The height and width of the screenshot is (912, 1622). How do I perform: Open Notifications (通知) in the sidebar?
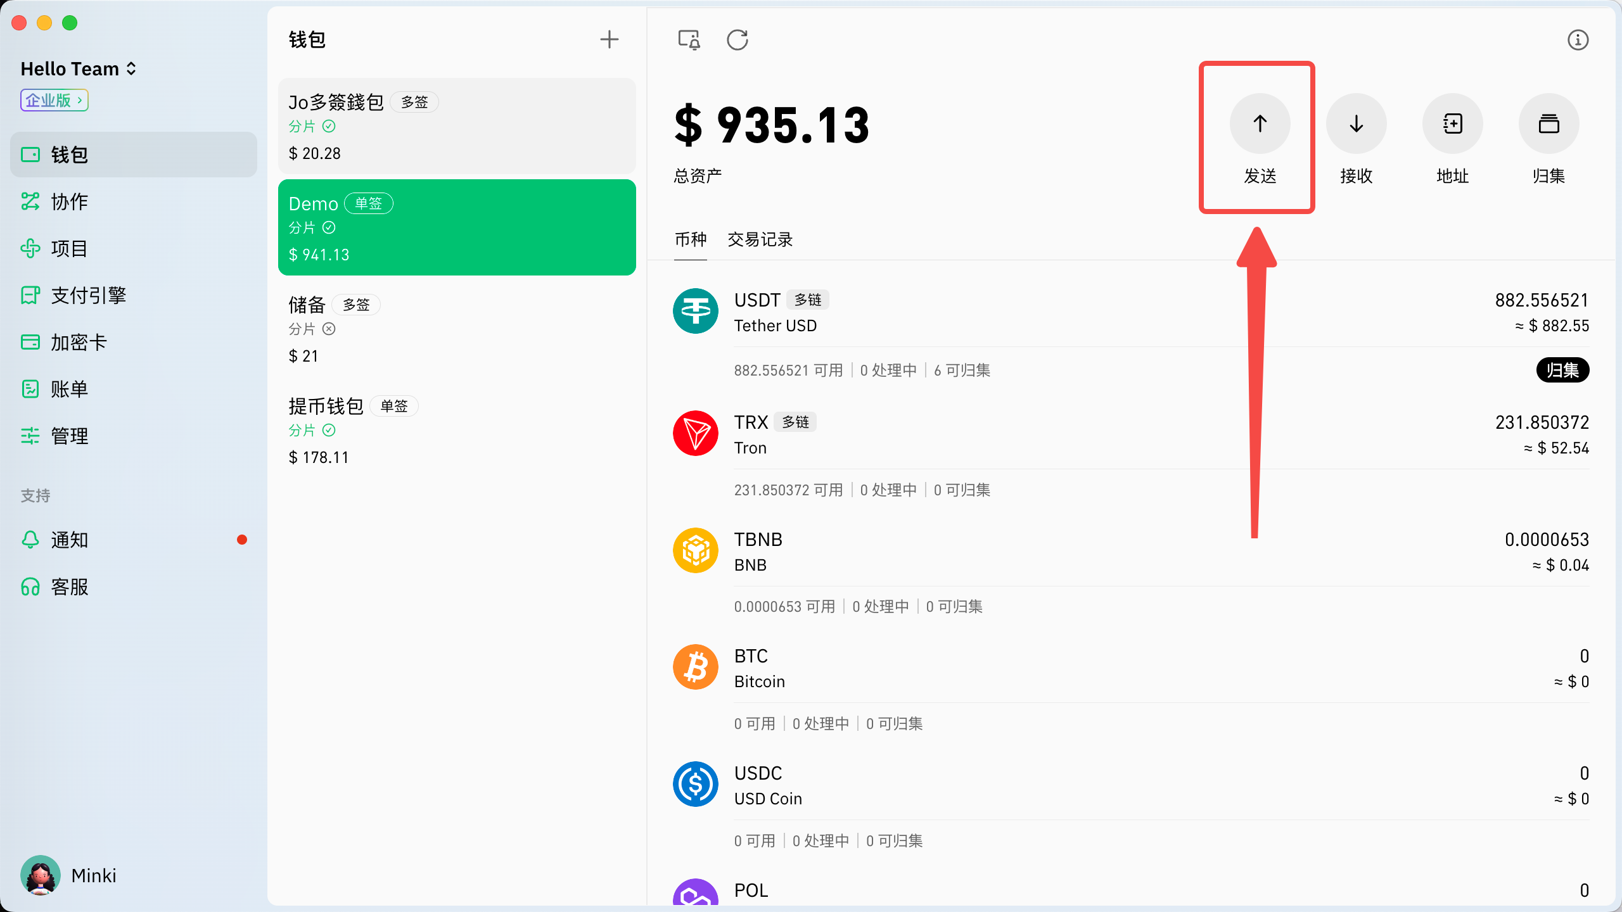coord(70,540)
